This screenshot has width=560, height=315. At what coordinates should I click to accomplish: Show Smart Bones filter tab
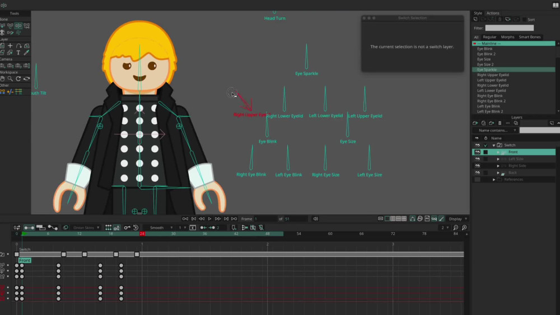pos(530,37)
